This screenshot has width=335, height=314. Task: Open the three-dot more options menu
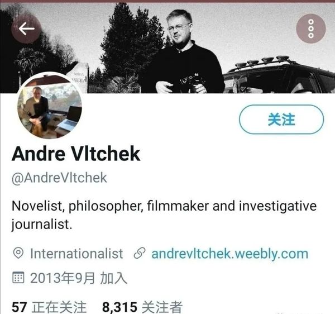pyautogui.click(x=311, y=28)
